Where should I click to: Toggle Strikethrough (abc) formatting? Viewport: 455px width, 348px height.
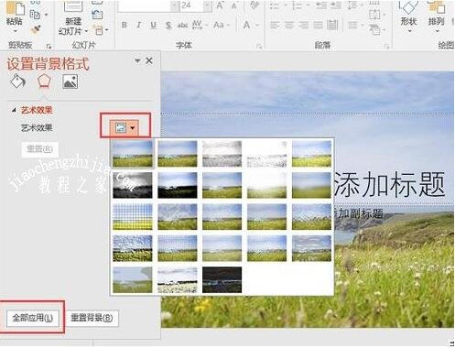coord(182,25)
